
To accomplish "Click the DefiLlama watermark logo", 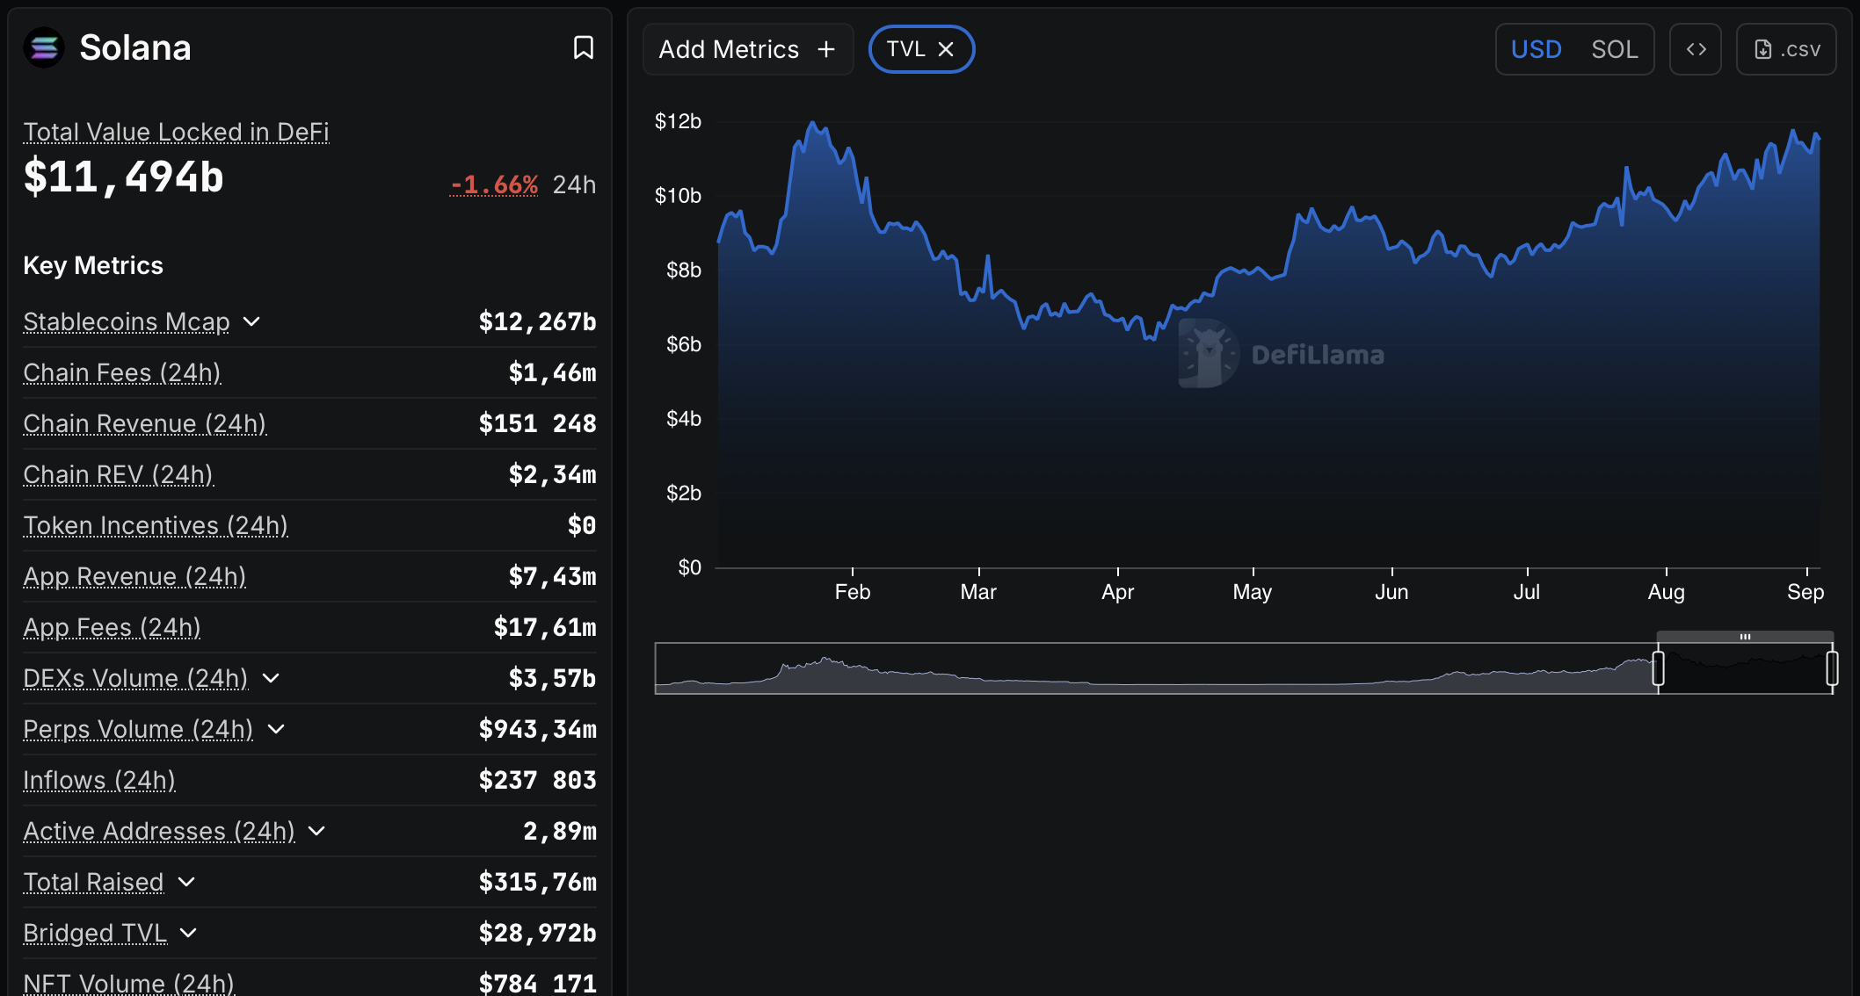I will (x=1209, y=354).
